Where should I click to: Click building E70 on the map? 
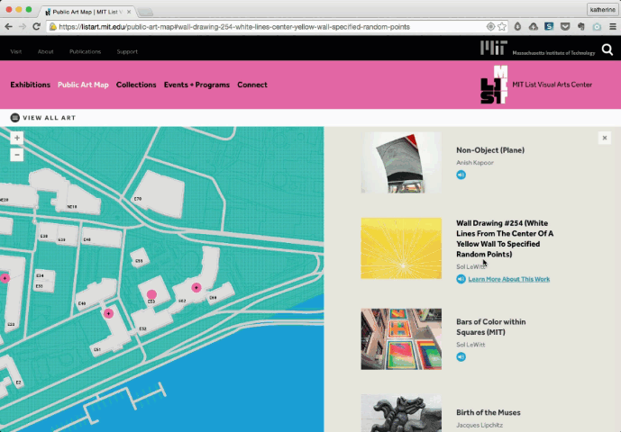pyautogui.click(x=160, y=193)
